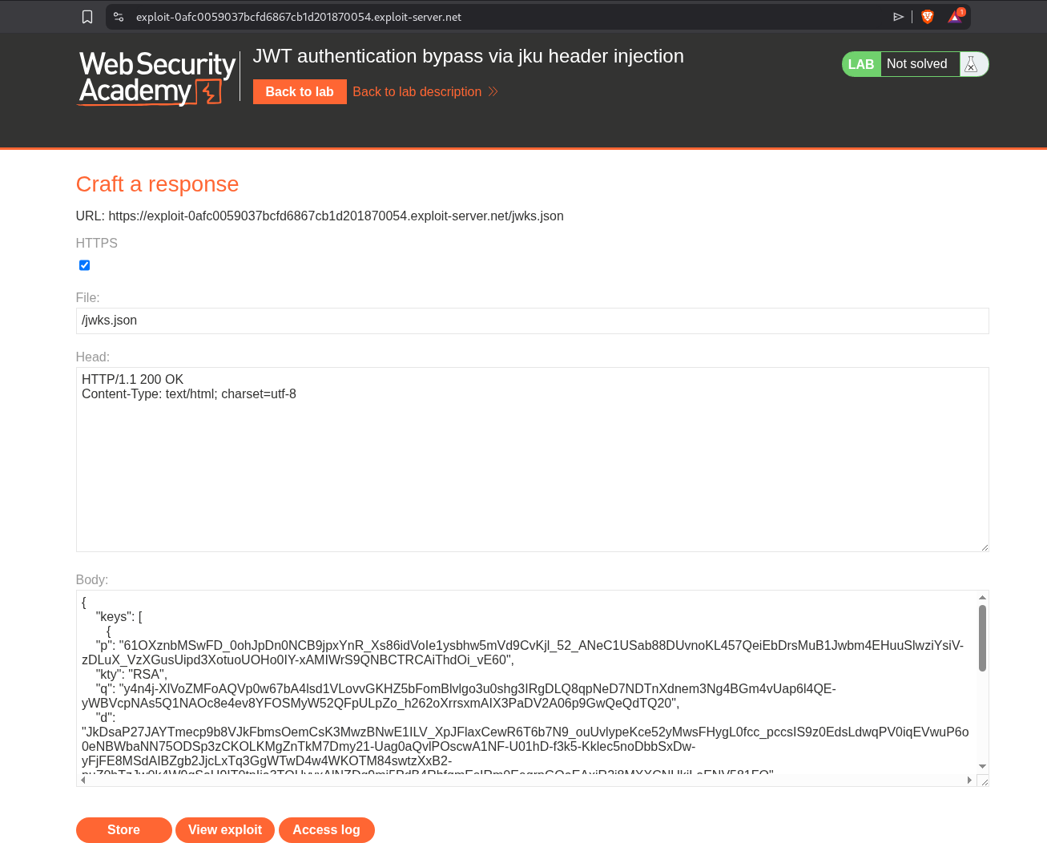The height and width of the screenshot is (843, 1047).
Task: Click the View exploit button
Action: 225,830
